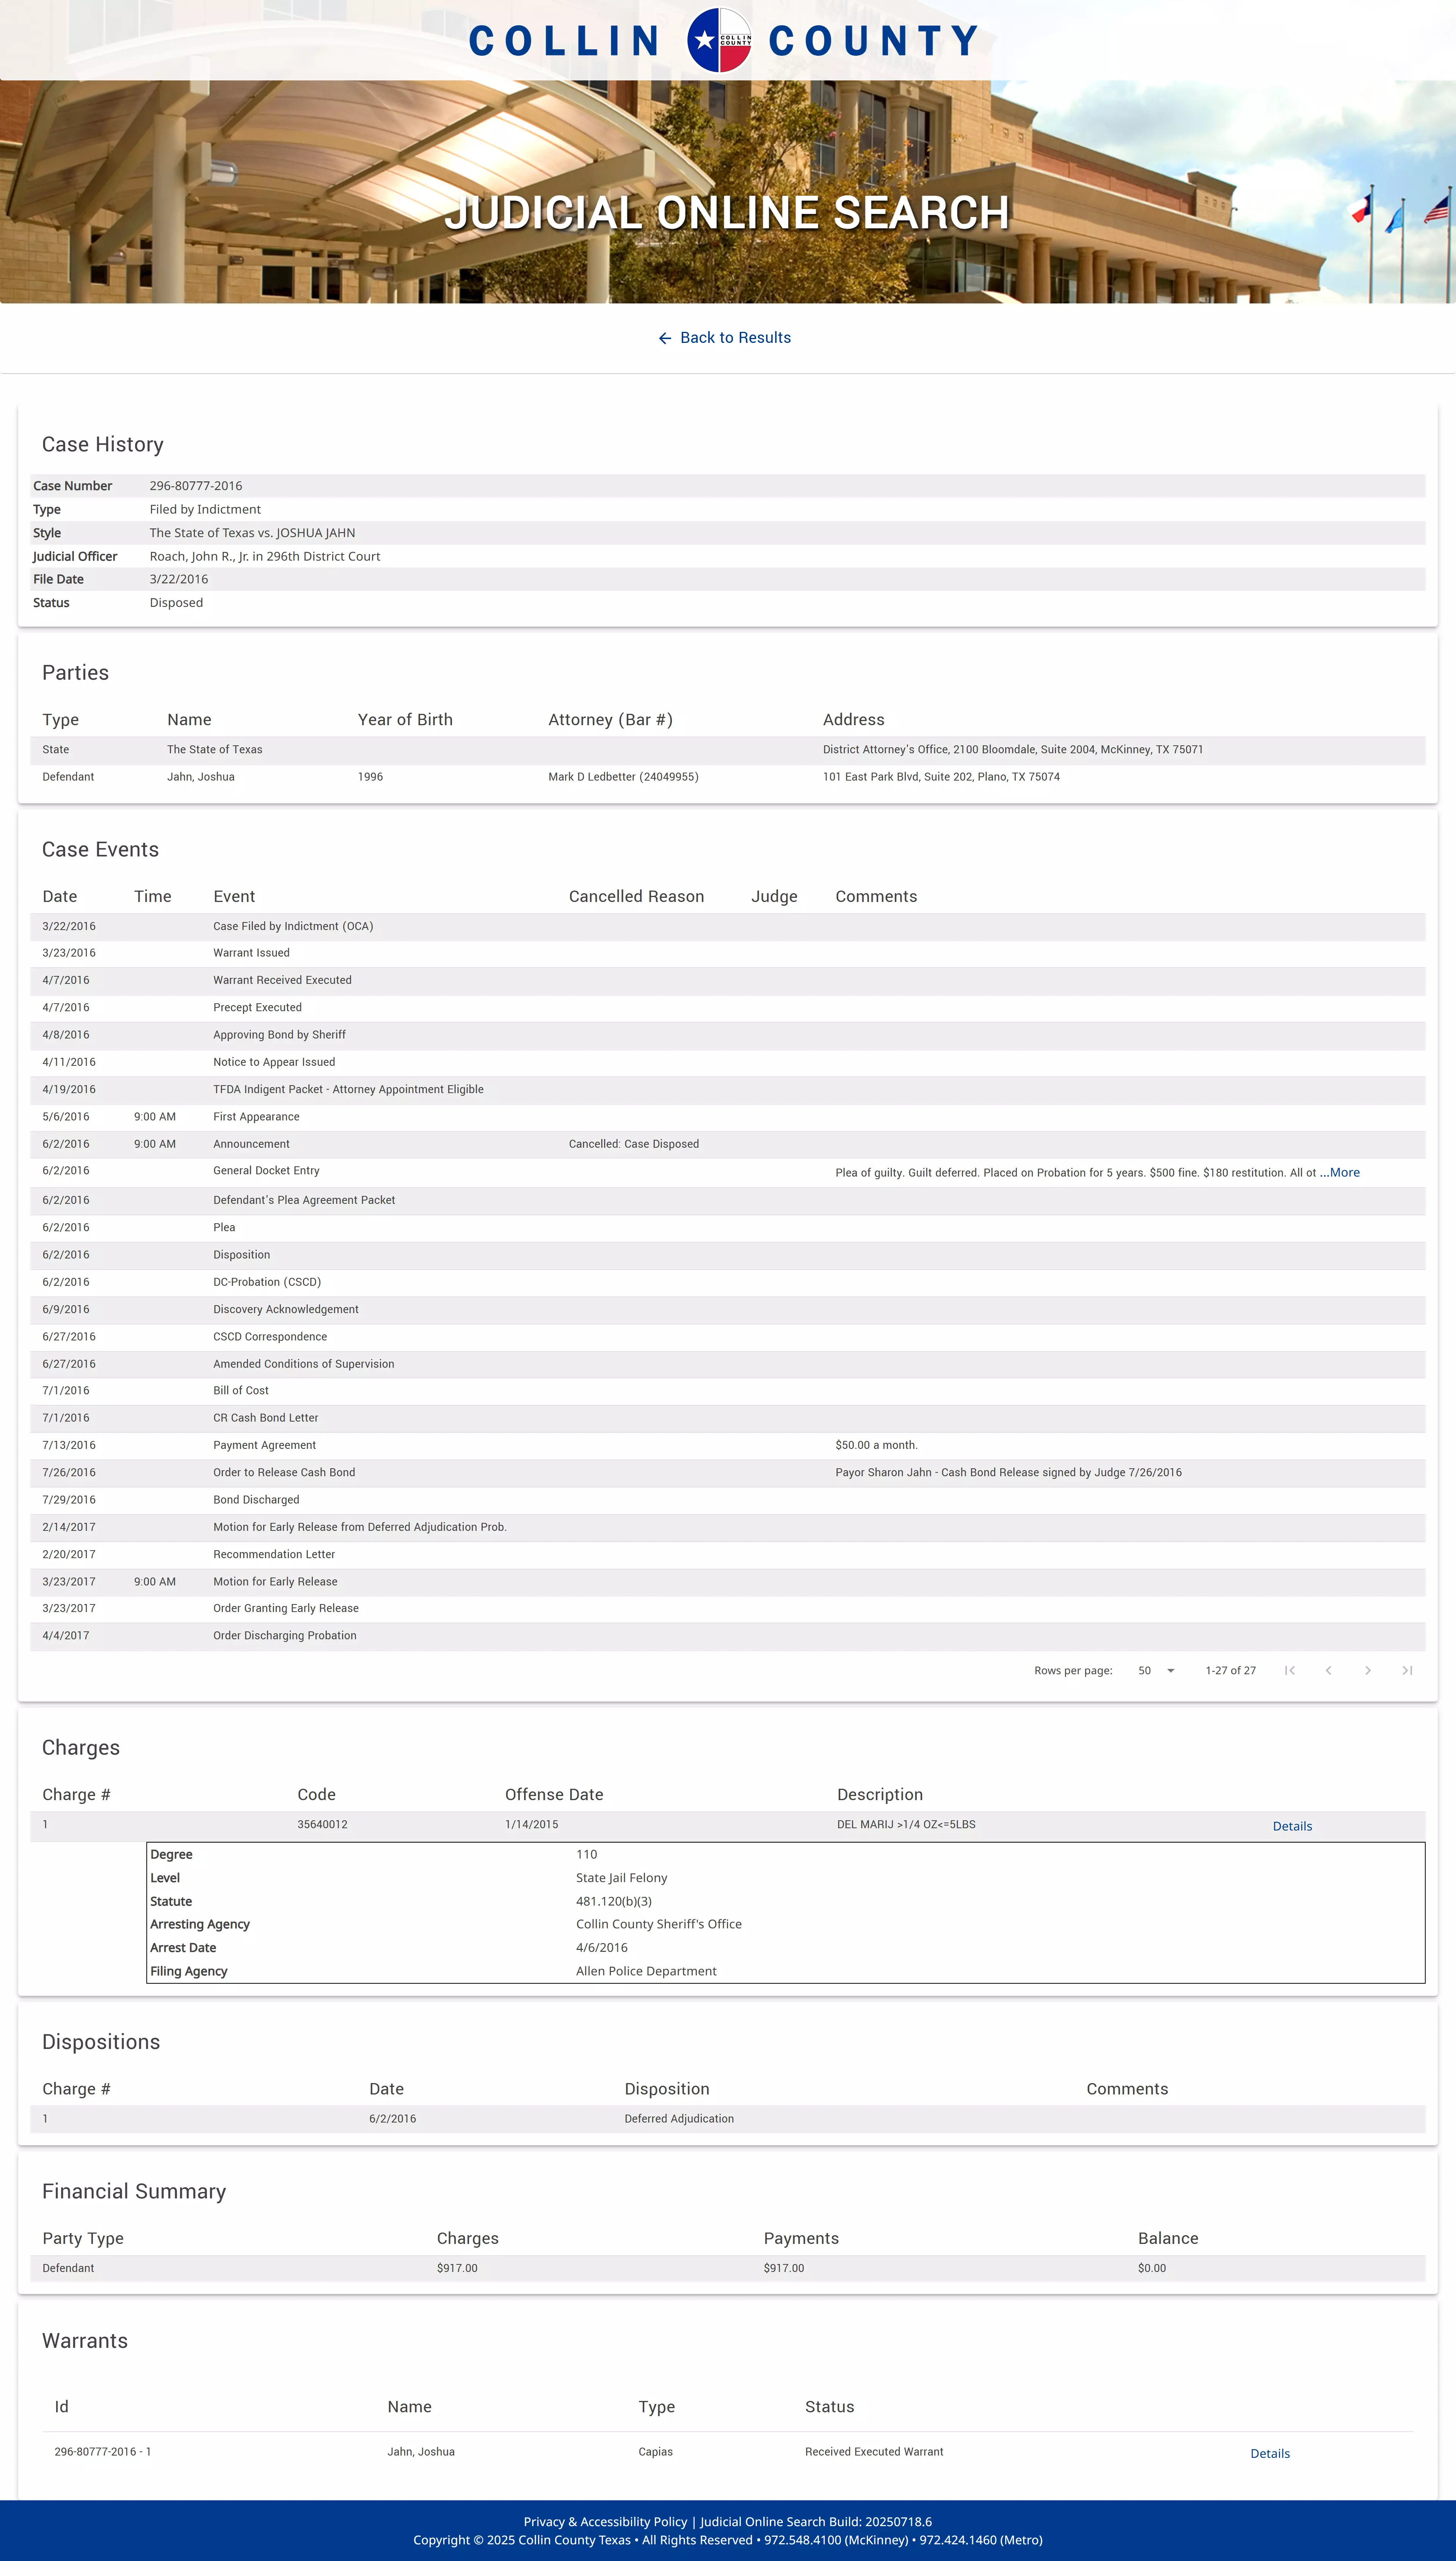Click the Date column header in Case Events
Viewport: 1456px width, 2561px height.
(60, 896)
